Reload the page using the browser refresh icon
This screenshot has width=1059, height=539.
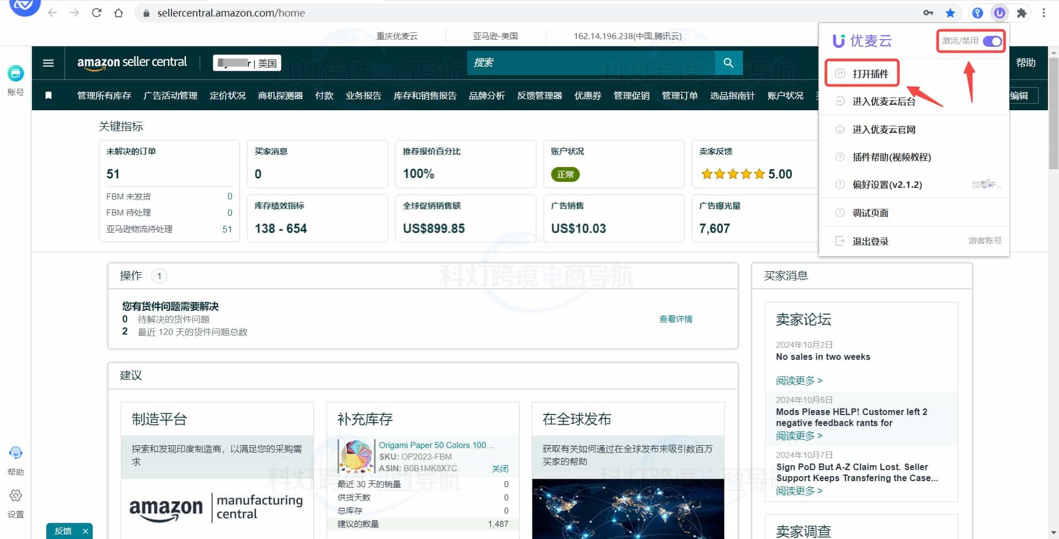(x=97, y=13)
